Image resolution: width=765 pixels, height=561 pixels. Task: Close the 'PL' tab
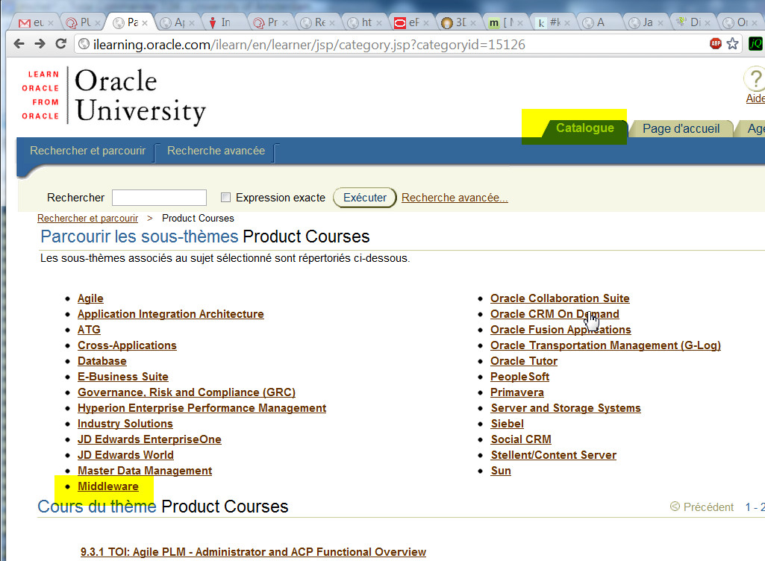(98, 23)
